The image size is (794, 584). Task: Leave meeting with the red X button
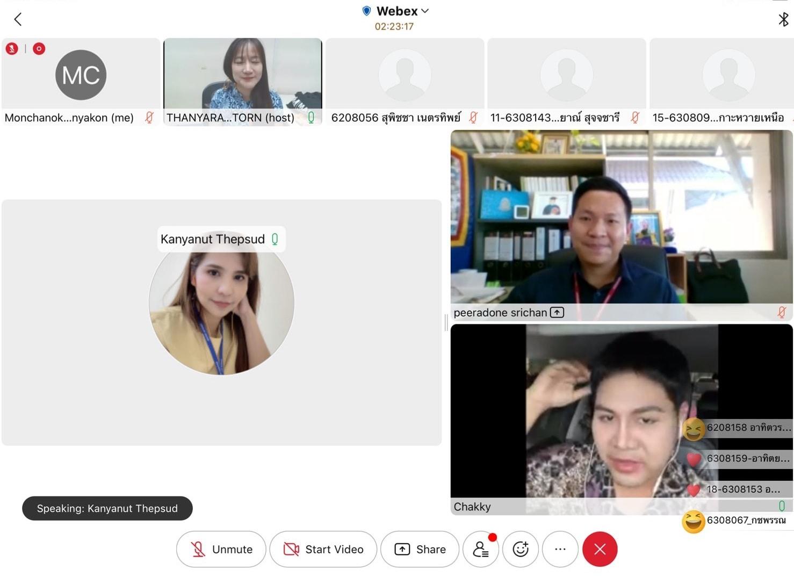[x=600, y=549]
